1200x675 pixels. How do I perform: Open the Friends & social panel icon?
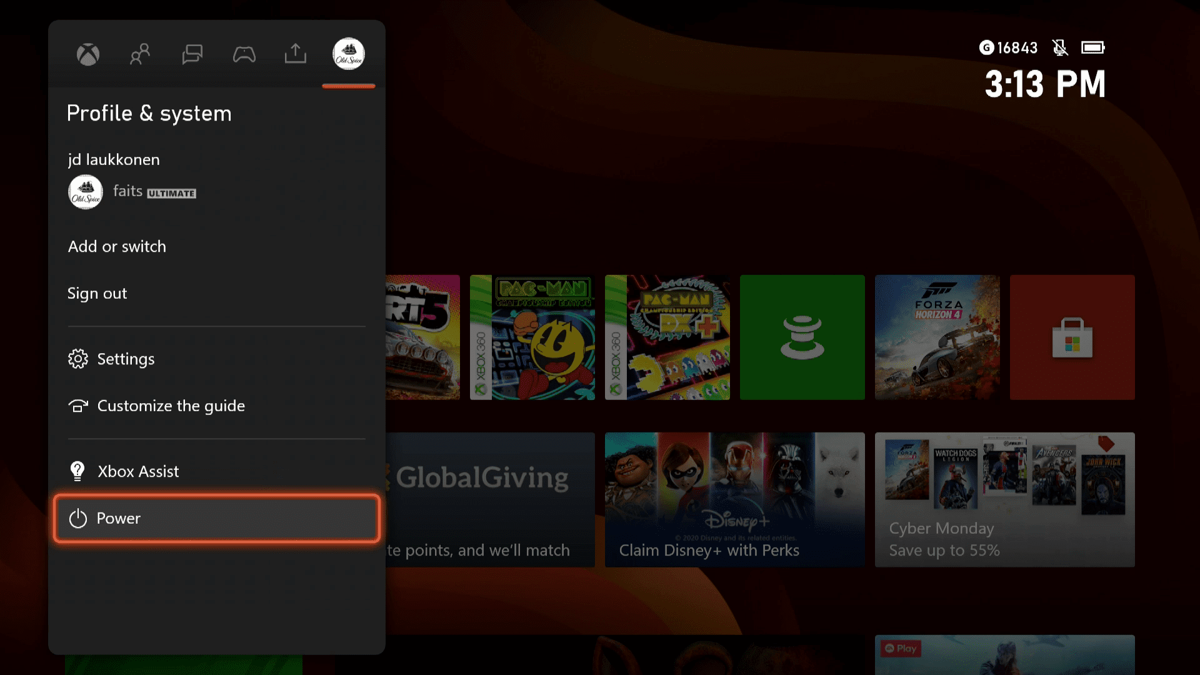click(140, 54)
